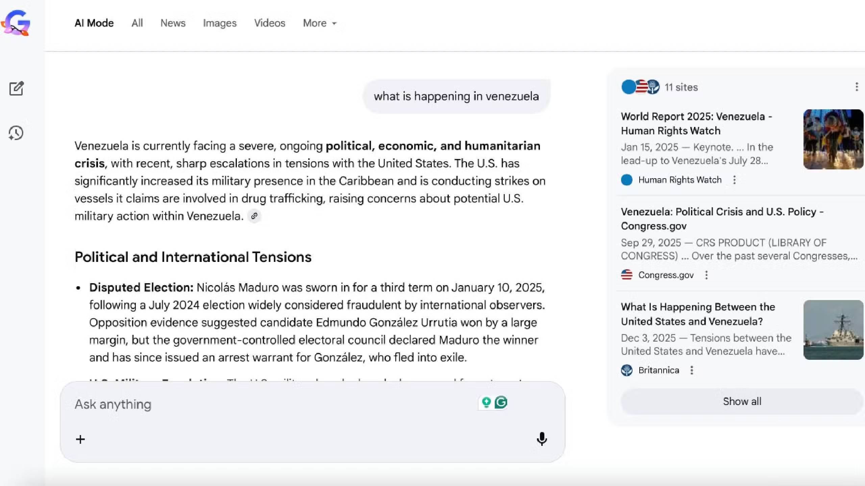Click the Grammarly icon in prompt box
865x486 pixels.
tap(501, 402)
